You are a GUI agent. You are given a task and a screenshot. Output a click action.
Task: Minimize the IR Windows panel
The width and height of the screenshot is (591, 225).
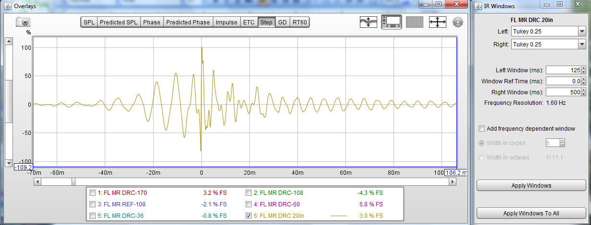pyautogui.click(x=548, y=4)
